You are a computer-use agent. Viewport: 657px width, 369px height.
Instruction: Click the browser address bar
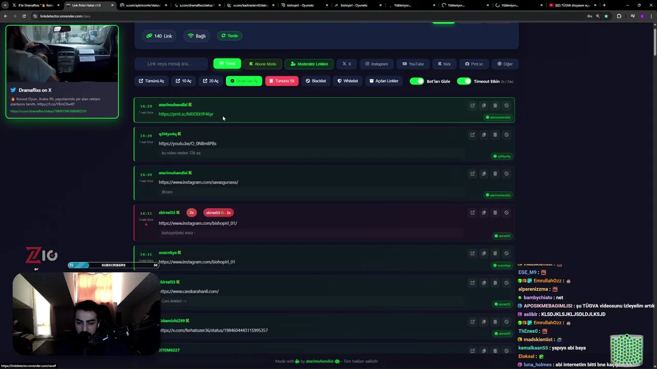pyautogui.click(x=308, y=16)
